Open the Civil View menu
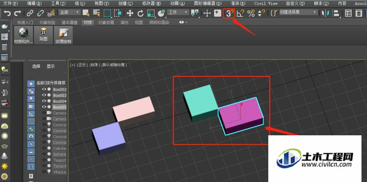Screen dimensions: 367x182 (x=266, y=4)
